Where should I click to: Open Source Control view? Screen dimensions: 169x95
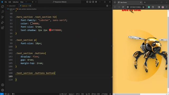tap(3, 17)
